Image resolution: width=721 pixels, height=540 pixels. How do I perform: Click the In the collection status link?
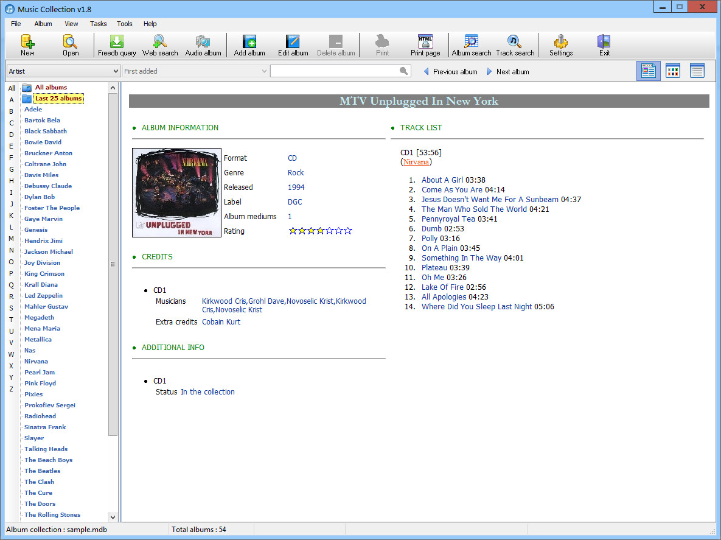pos(207,392)
